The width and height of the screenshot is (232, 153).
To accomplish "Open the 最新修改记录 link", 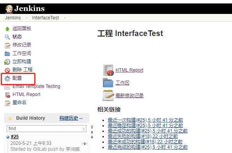I will [130, 96].
